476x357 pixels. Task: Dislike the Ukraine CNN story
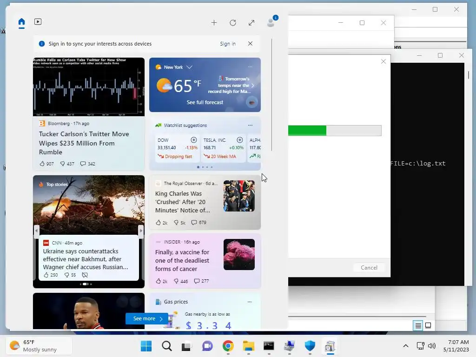[x=70, y=275]
